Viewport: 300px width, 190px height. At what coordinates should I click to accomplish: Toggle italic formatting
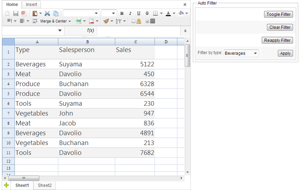point(130,13)
